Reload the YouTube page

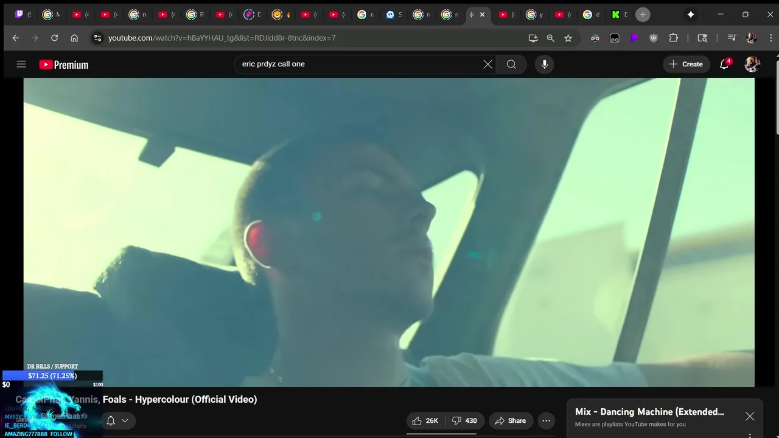point(54,38)
